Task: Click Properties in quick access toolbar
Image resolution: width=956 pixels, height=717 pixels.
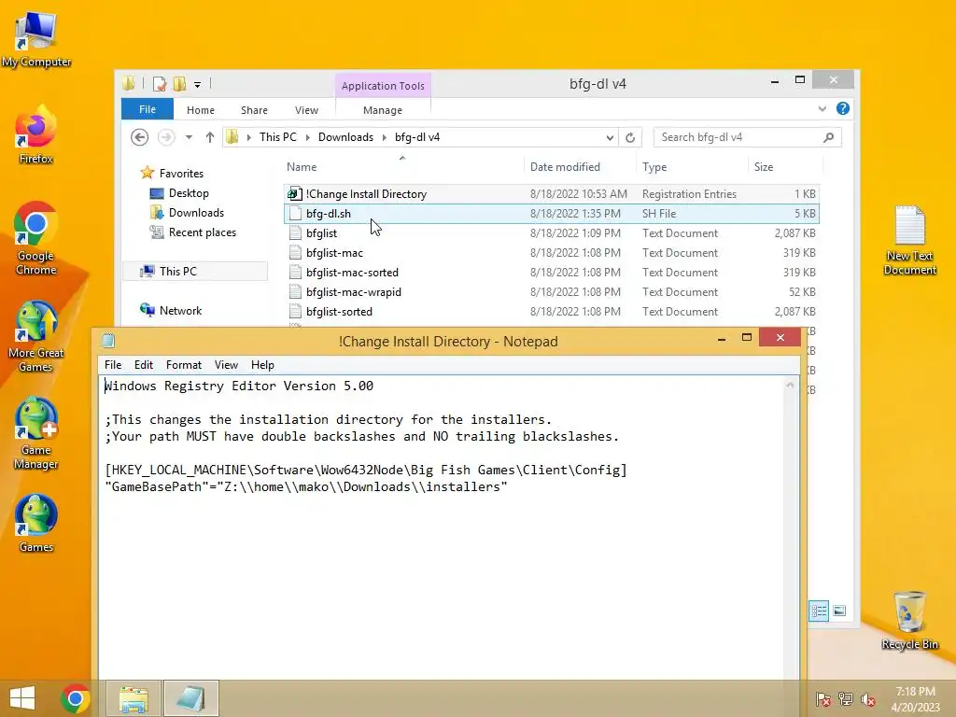Action: point(160,84)
